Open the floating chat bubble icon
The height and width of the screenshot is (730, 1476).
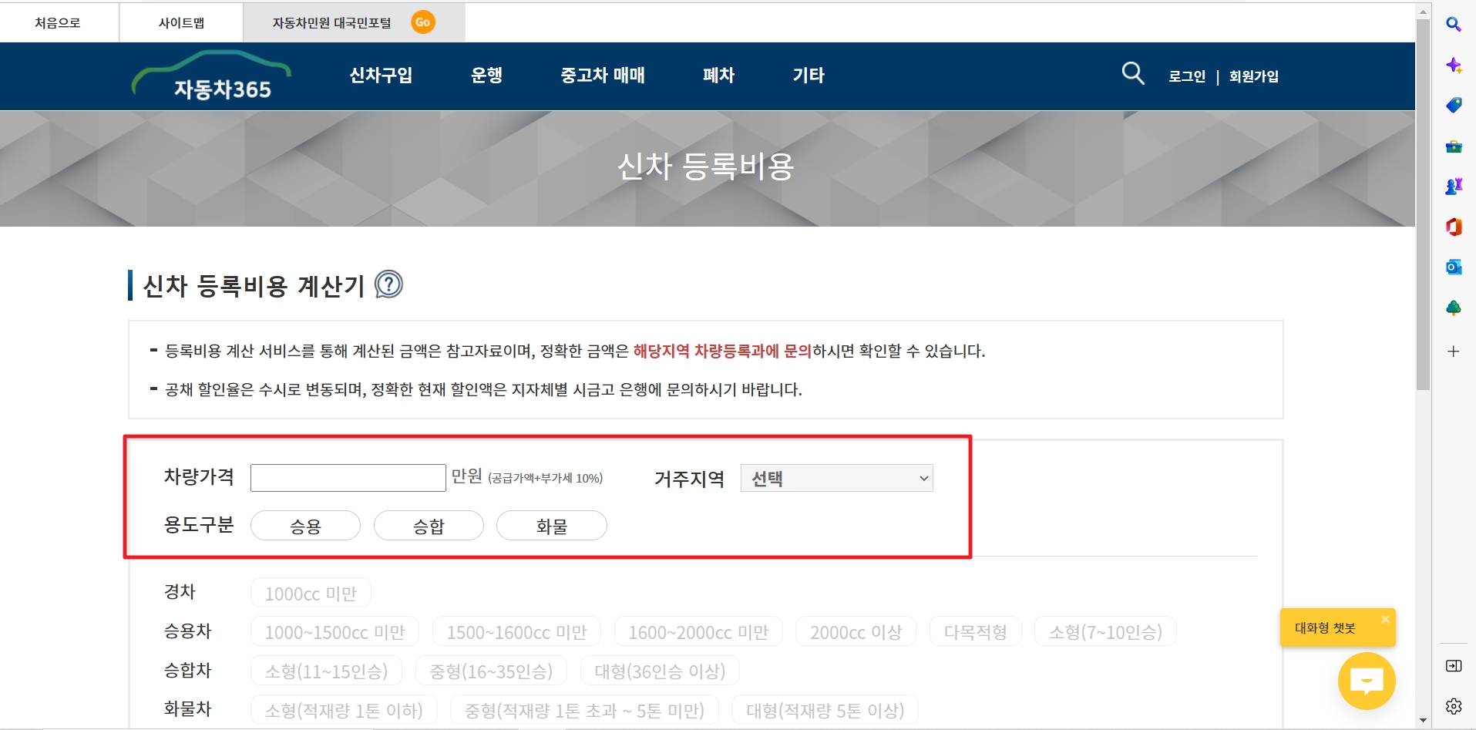coord(1365,680)
